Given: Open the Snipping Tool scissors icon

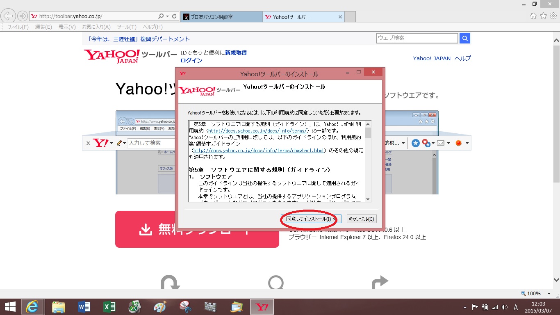Looking at the screenshot, I should 186,307.
